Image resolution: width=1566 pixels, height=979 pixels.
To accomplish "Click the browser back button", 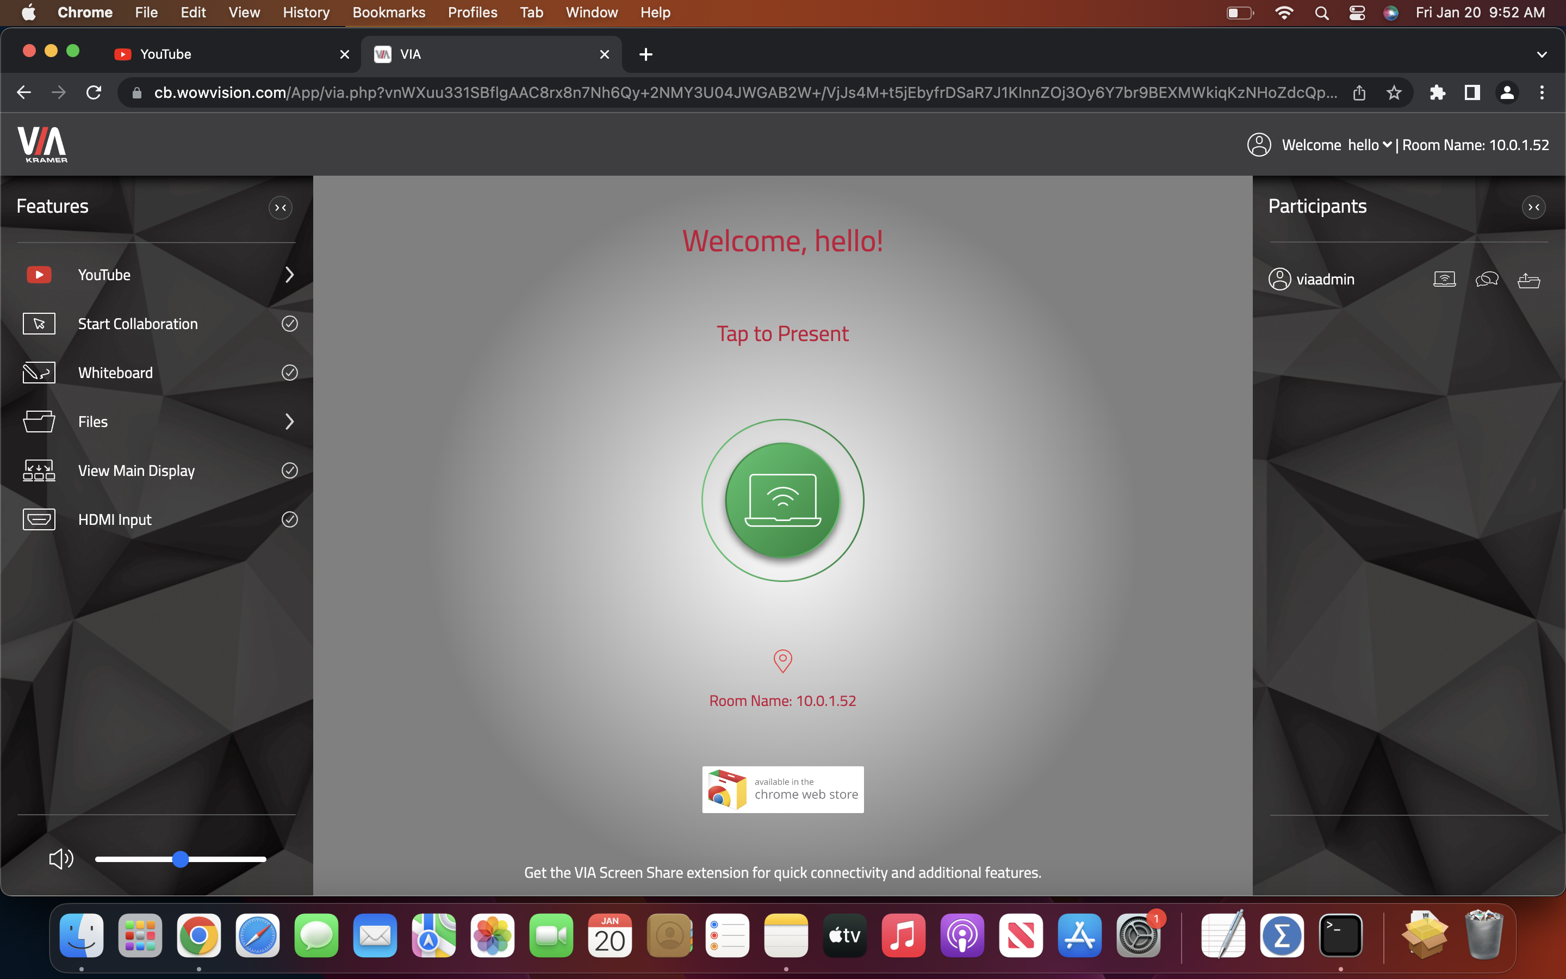I will (x=24, y=92).
